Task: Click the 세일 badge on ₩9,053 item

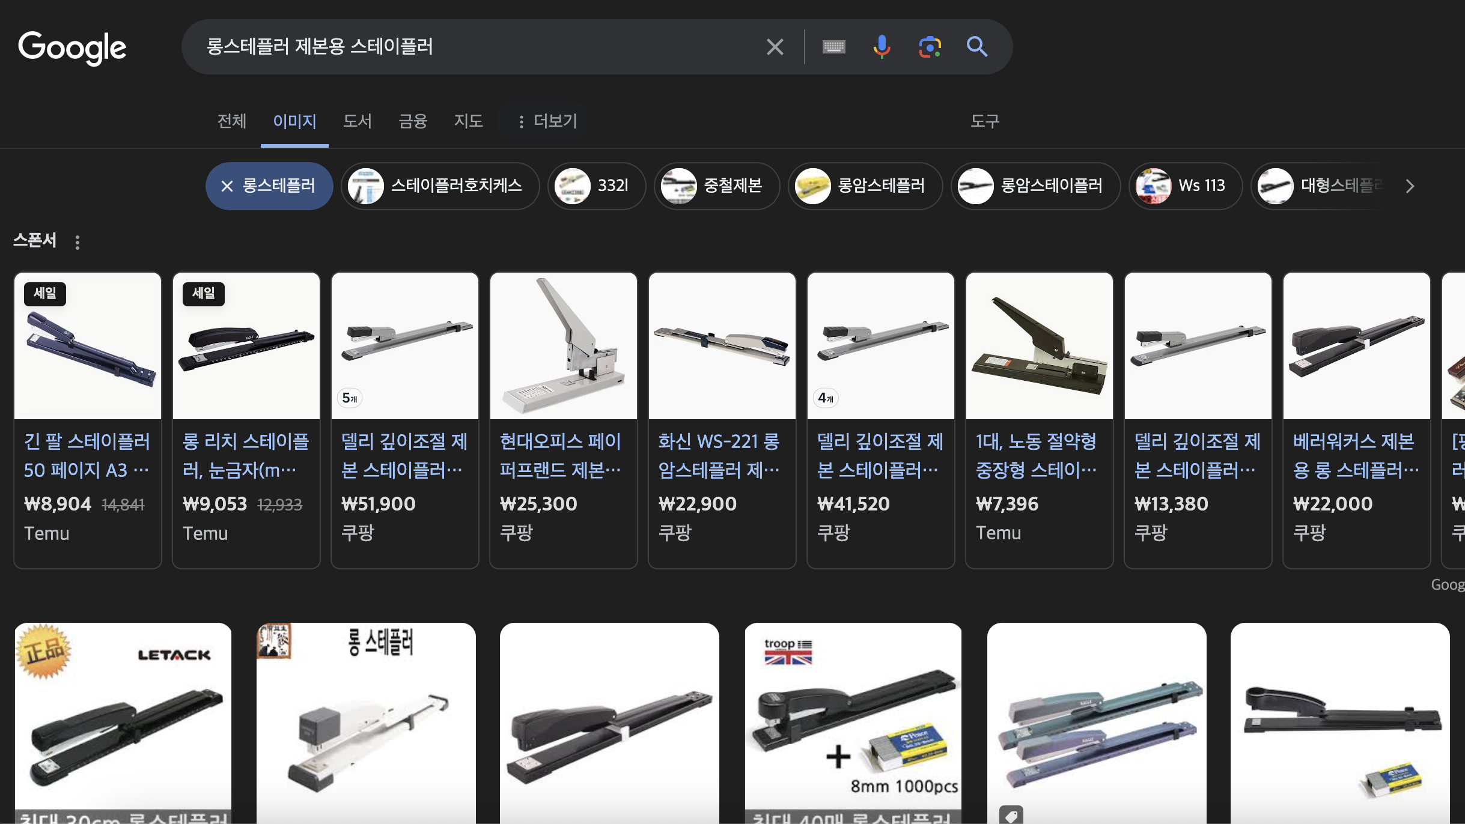Action: point(204,294)
